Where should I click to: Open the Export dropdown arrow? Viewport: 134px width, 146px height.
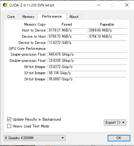(x=123, y=122)
